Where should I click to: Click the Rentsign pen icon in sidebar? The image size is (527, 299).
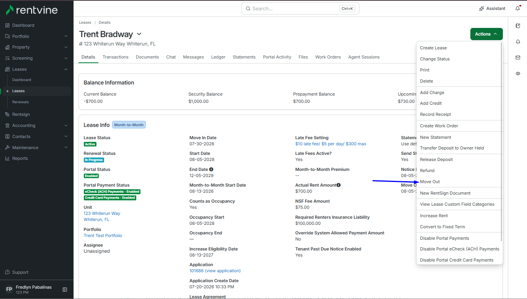pyautogui.click(x=7, y=114)
